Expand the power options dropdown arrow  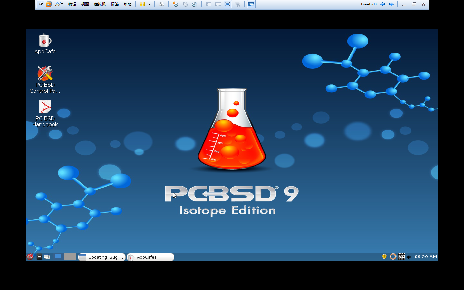(x=149, y=4)
